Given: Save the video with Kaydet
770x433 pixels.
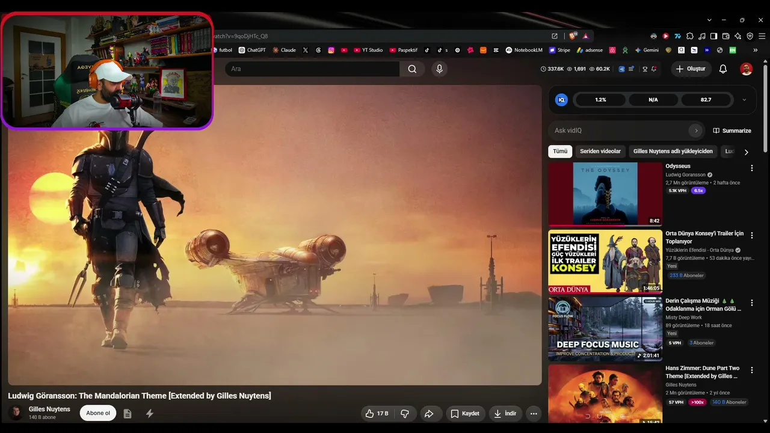Looking at the screenshot, I should pos(465,414).
